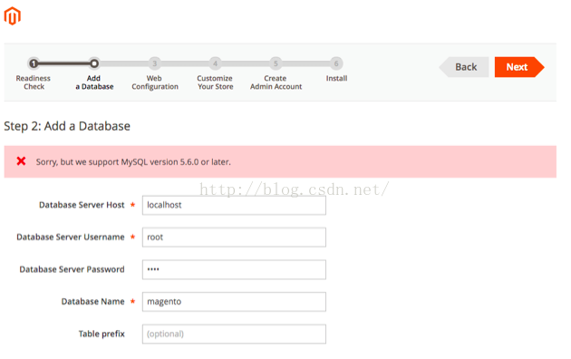This screenshot has width=571, height=359.
Task: Select step 2 Add a Database circle
Action: point(94,63)
